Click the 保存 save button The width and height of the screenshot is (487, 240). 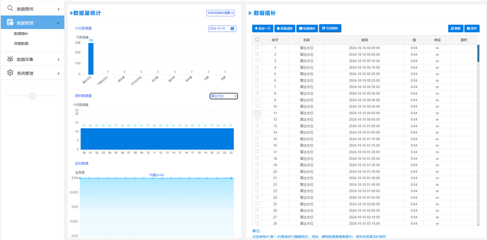click(x=472, y=29)
